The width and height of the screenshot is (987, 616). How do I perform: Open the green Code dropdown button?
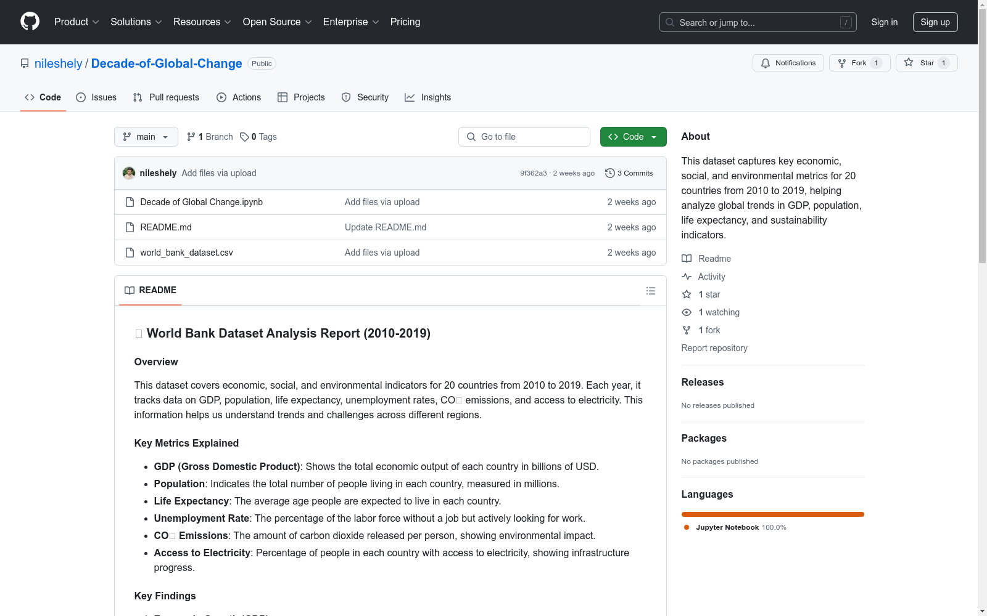pyautogui.click(x=634, y=137)
